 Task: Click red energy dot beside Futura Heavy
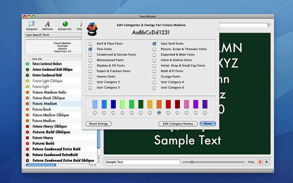click(27, 138)
